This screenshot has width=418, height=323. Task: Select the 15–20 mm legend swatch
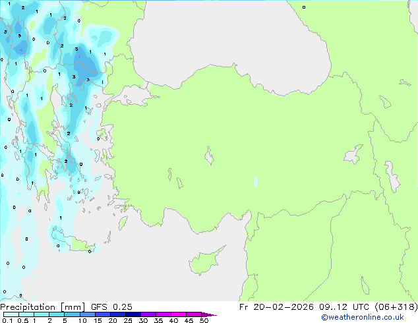103,314
